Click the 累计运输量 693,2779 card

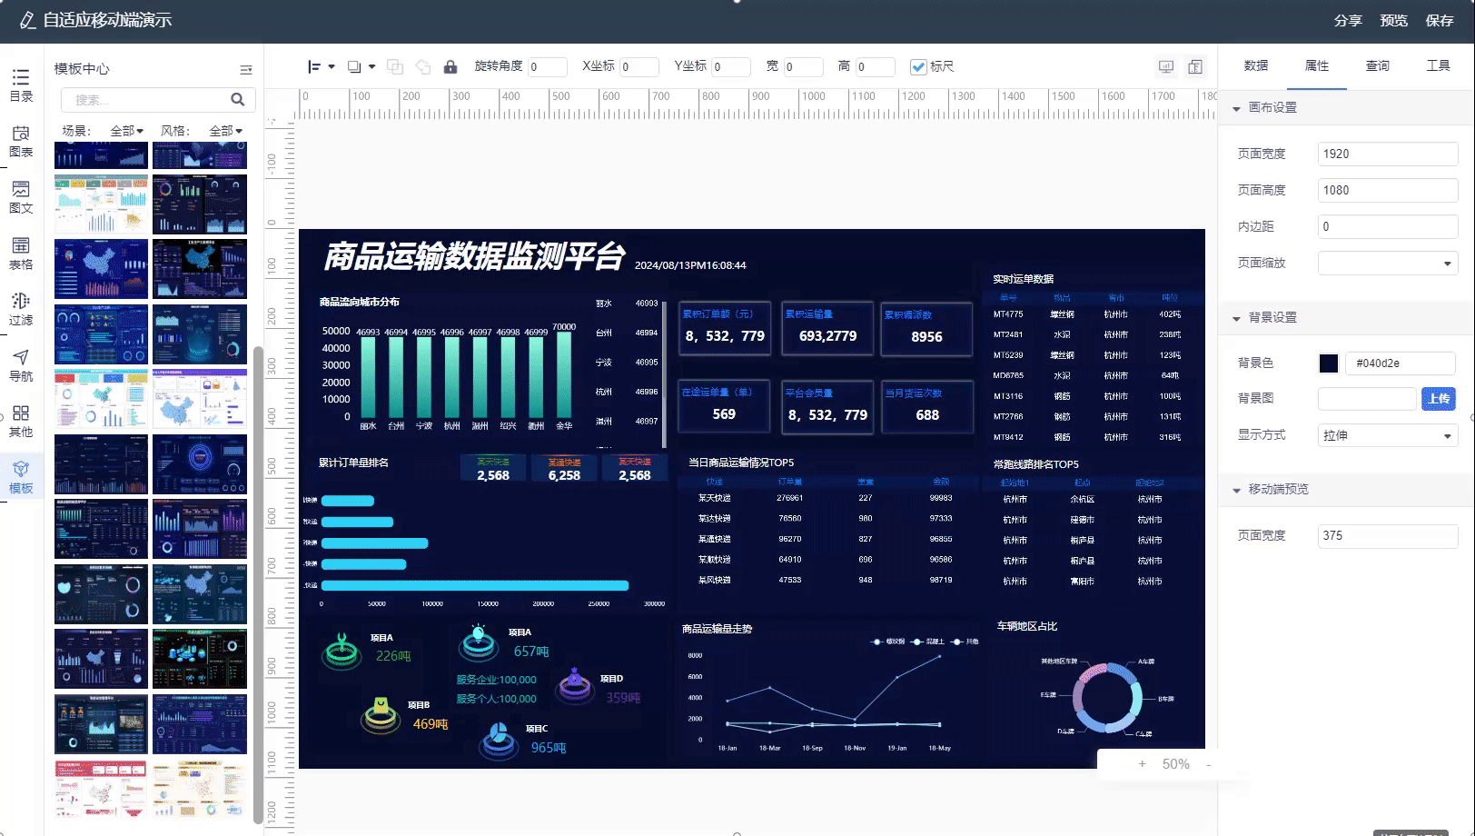tap(827, 329)
